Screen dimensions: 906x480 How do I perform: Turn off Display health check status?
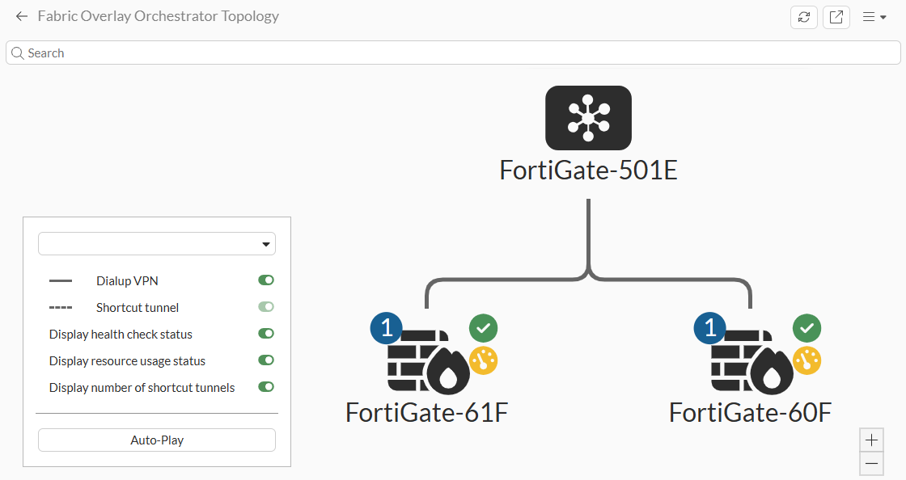point(266,333)
